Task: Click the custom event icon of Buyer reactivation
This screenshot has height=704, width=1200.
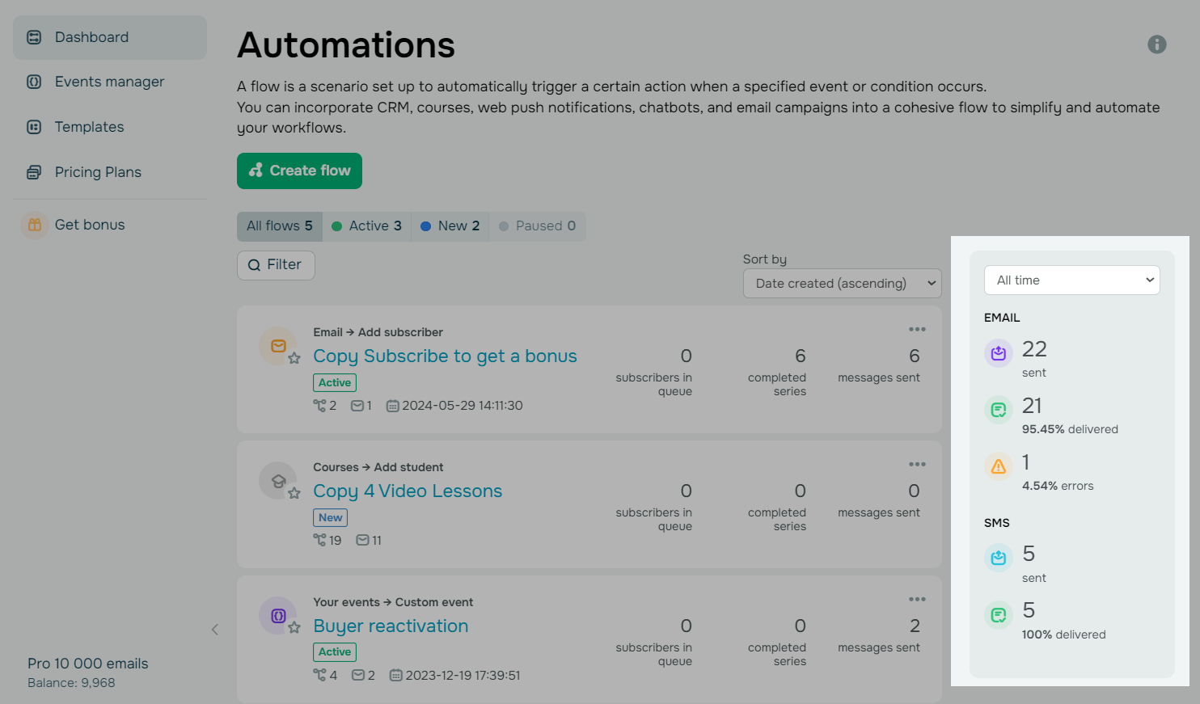Action: click(x=278, y=616)
